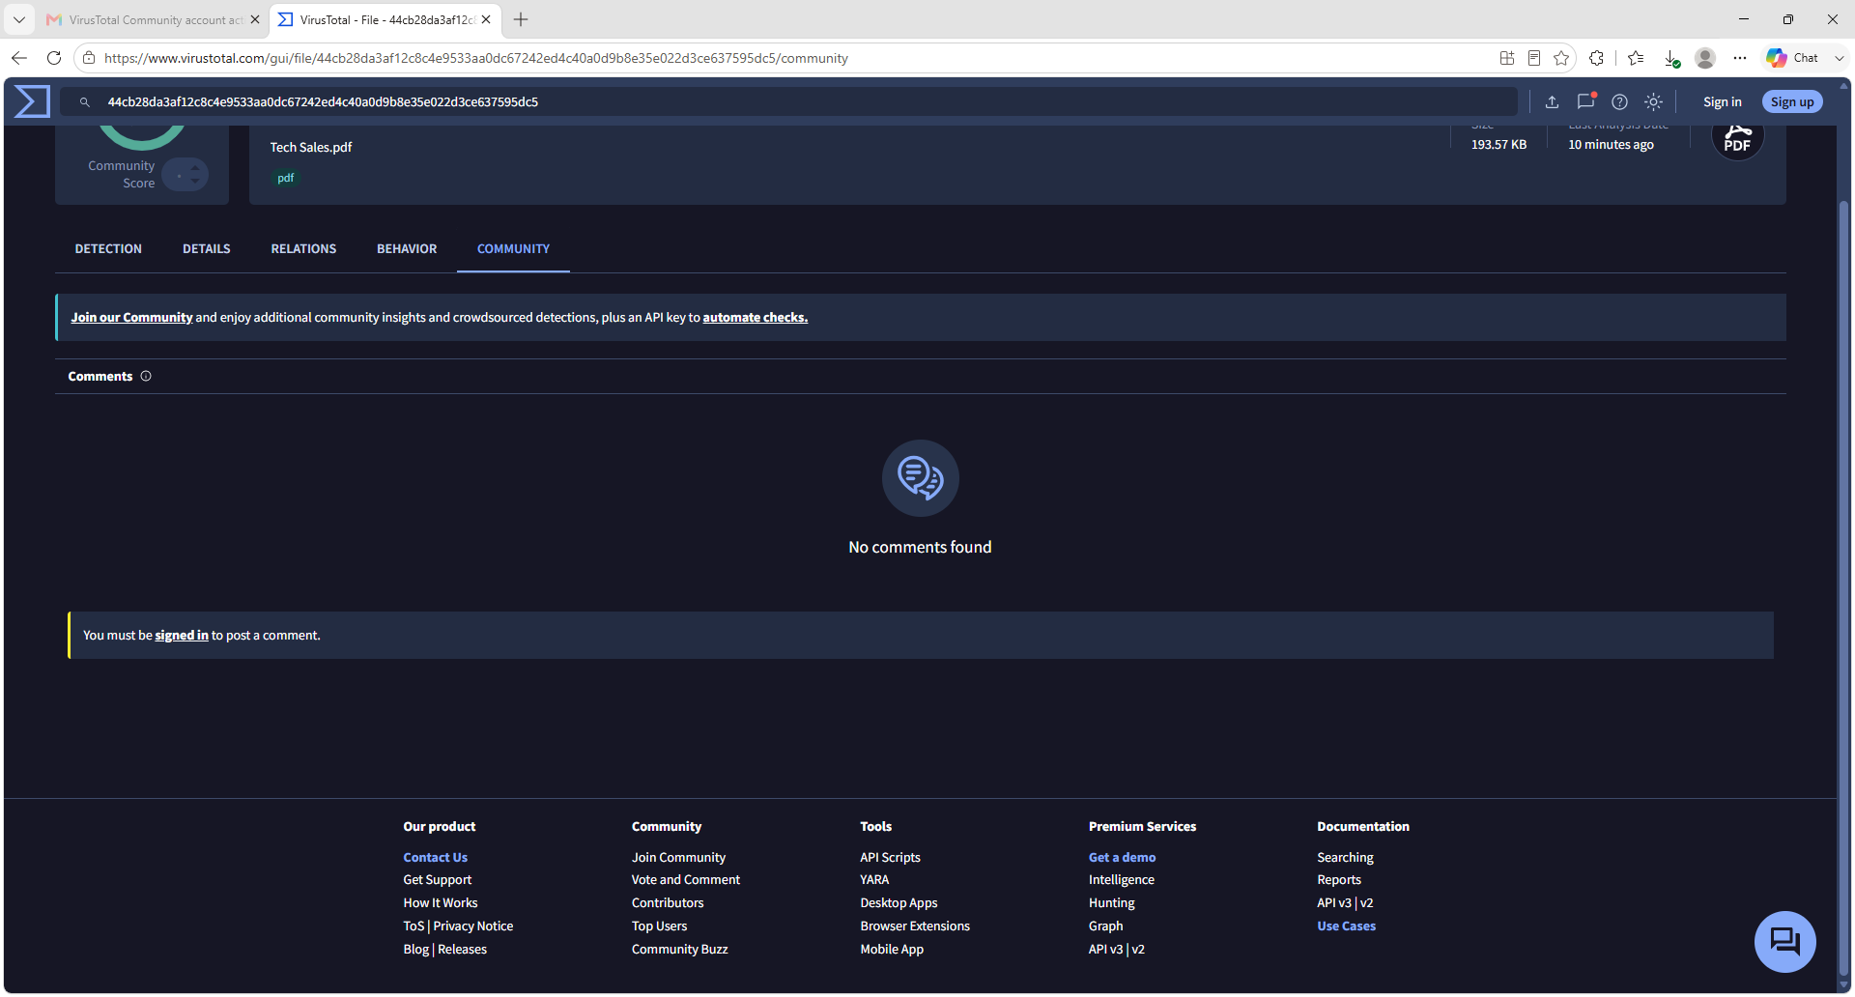Click the browser split screen icon
Image resolution: width=1855 pixels, height=997 pixels.
(1507, 58)
